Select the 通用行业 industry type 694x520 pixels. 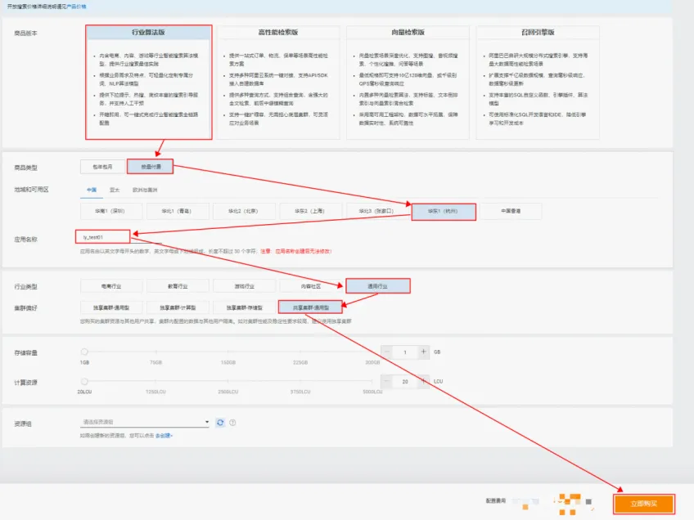(x=377, y=286)
